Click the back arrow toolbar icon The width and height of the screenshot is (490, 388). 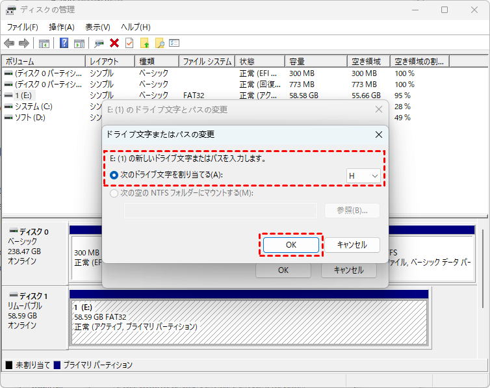(9, 43)
